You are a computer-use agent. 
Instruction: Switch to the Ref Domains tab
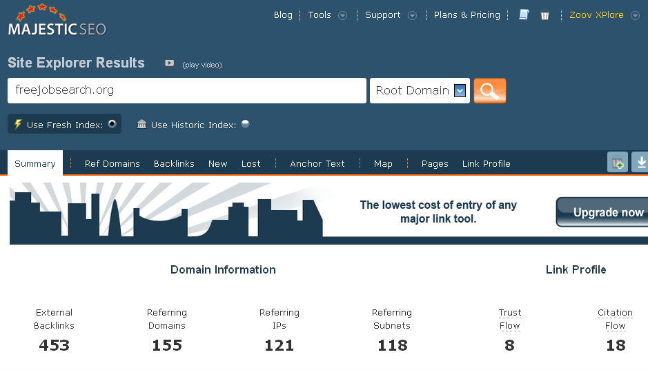(112, 163)
